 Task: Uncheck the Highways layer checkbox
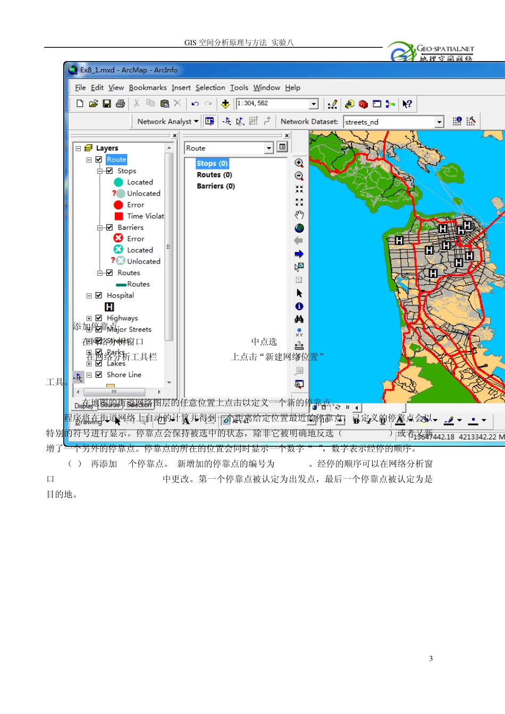(x=98, y=318)
